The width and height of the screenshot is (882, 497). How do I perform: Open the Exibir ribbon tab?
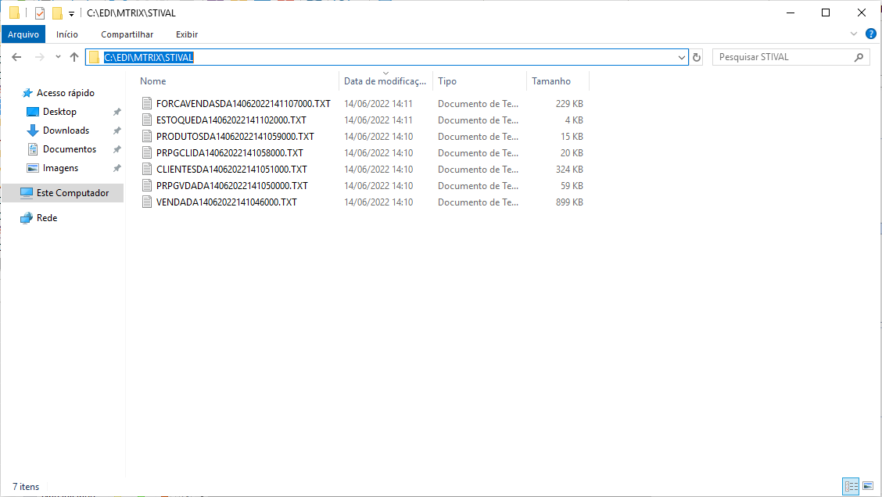(x=187, y=34)
